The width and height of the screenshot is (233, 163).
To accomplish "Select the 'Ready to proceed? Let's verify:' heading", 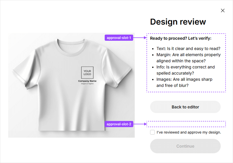I will click(181, 38).
